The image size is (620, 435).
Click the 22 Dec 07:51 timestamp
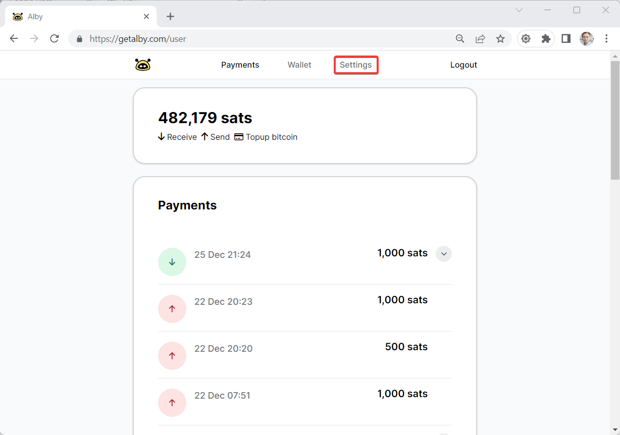pyautogui.click(x=223, y=396)
